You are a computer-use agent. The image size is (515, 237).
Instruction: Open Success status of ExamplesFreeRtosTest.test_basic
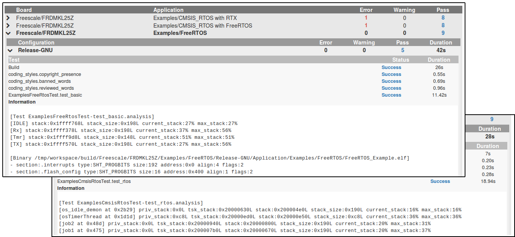(x=391, y=95)
